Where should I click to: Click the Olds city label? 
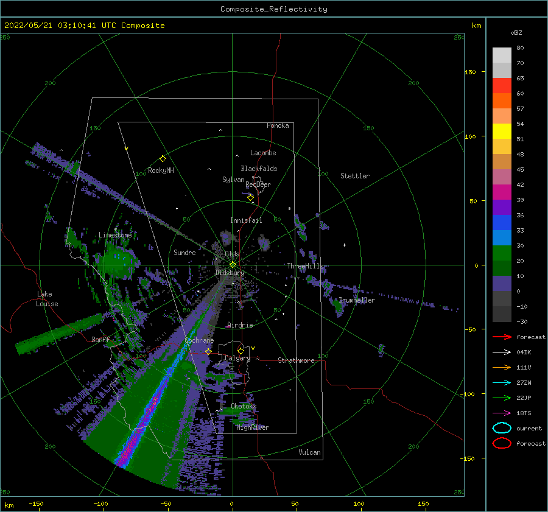[x=232, y=254]
